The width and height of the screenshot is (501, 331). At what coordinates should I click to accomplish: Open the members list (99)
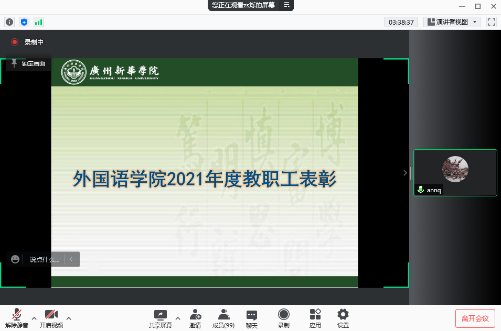tap(223, 318)
